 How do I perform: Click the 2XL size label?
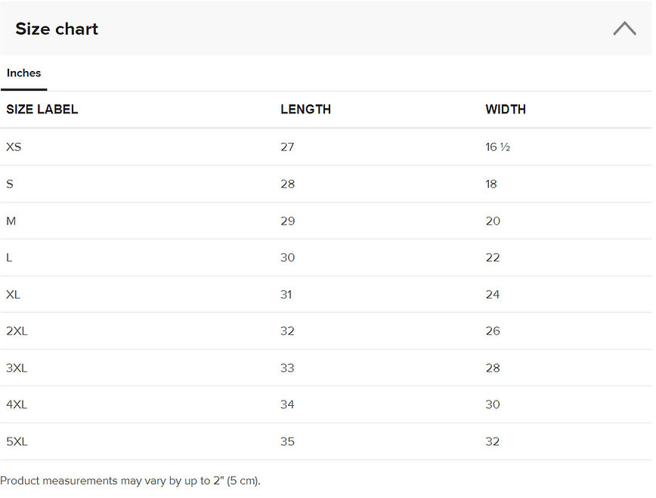coord(17,331)
